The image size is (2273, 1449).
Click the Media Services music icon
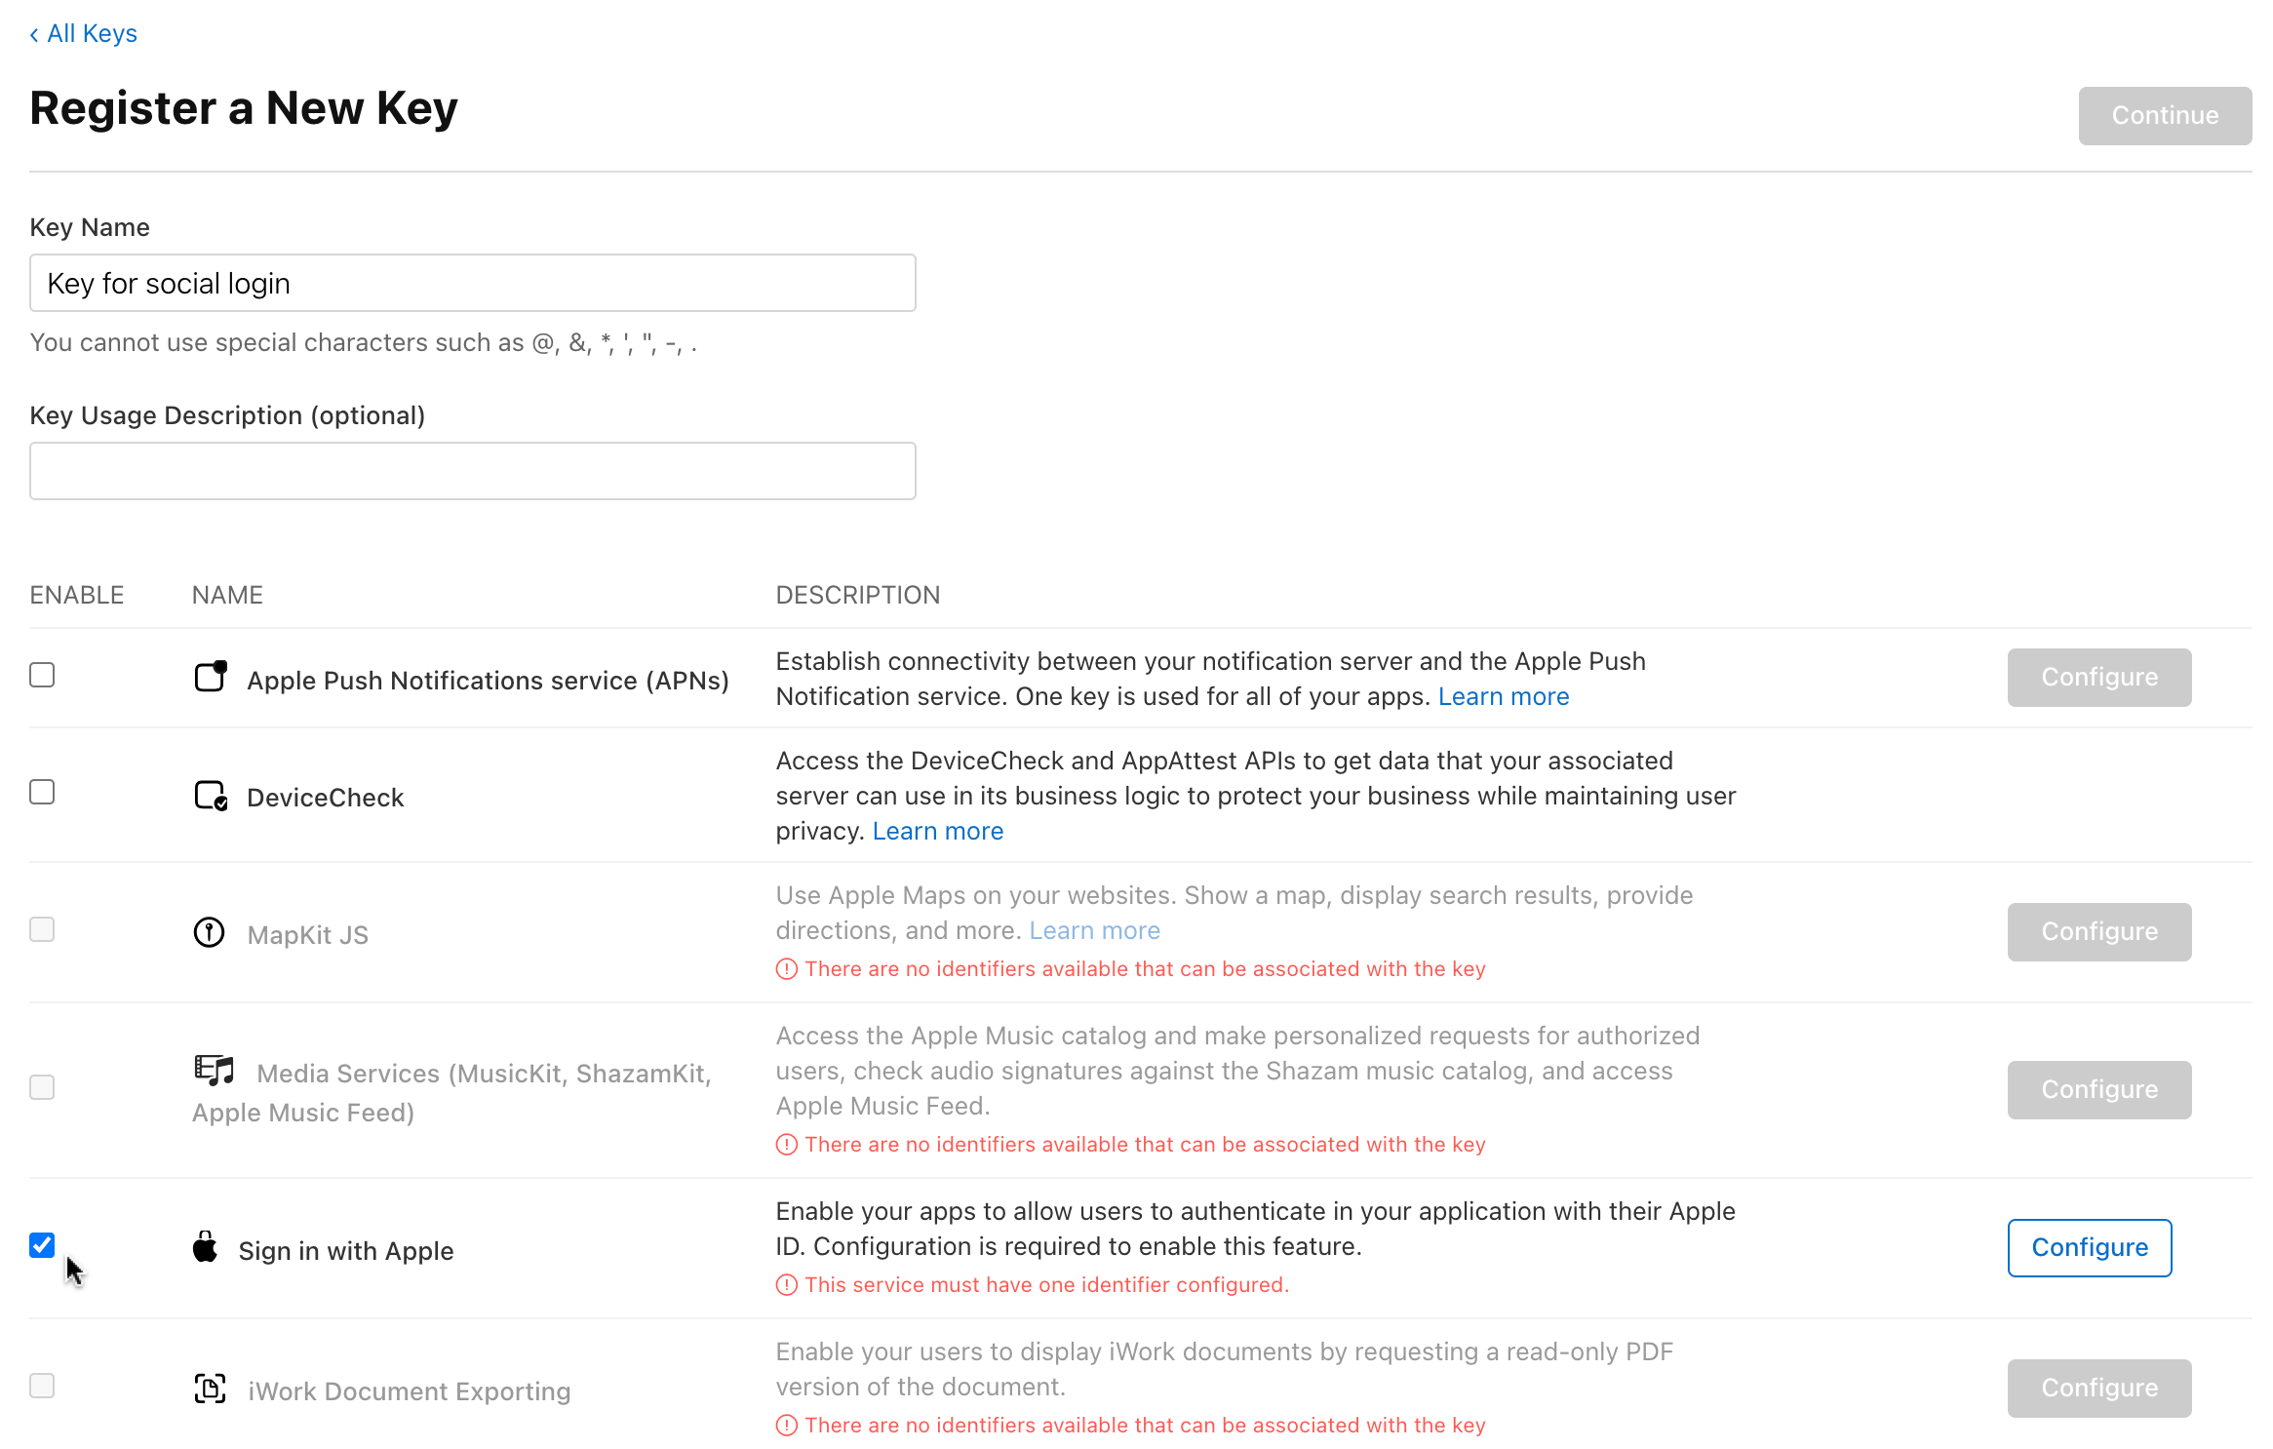(215, 1071)
